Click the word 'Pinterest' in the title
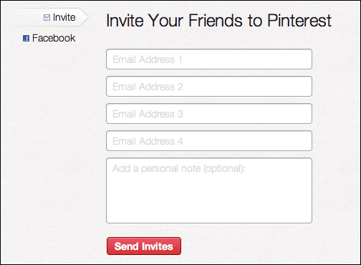The width and height of the screenshot is (361, 265). (x=299, y=20)
